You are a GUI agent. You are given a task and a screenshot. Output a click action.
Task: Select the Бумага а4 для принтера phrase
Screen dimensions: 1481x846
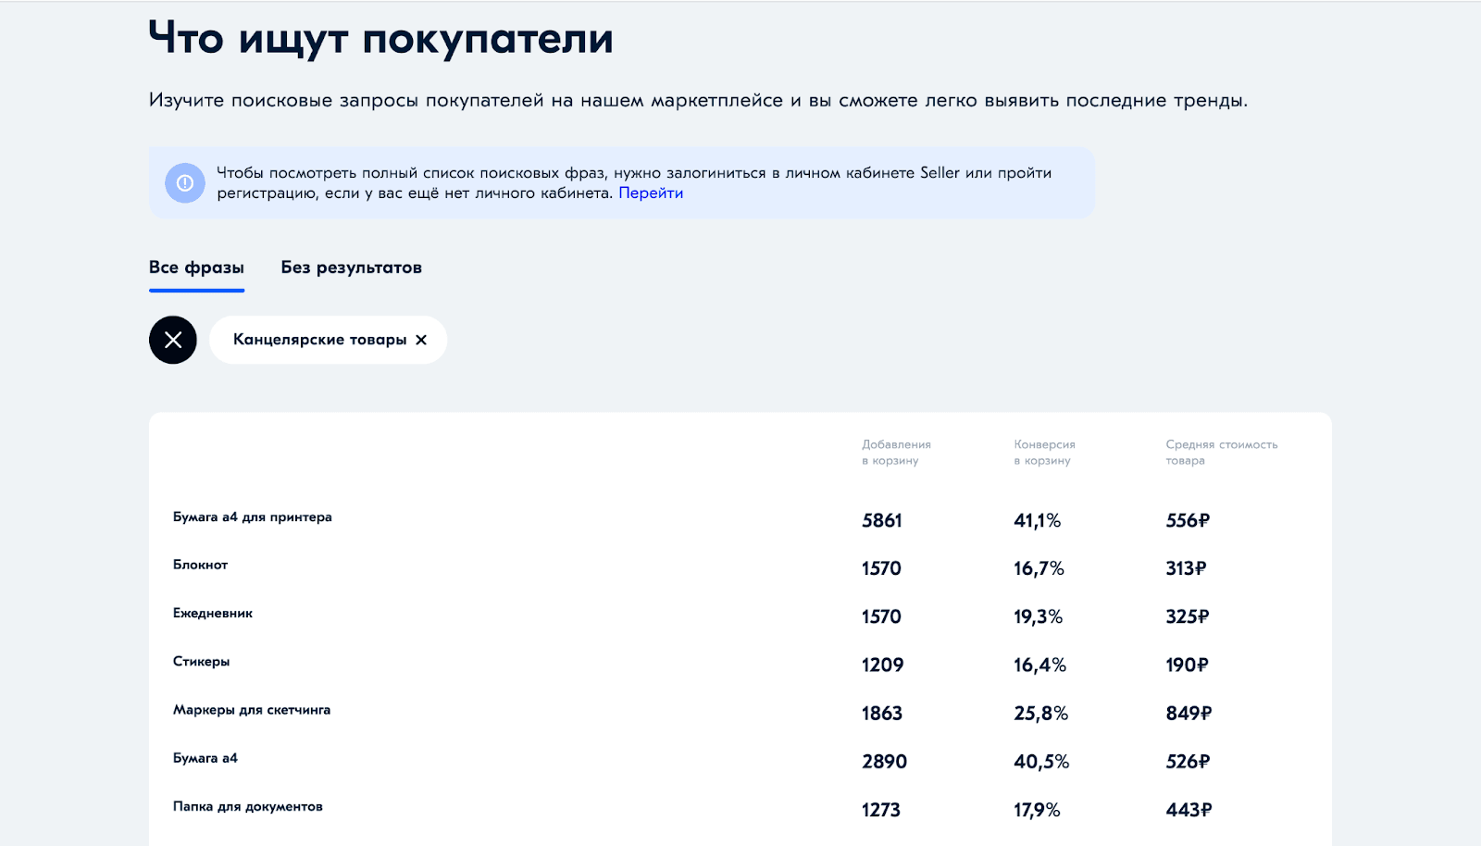click(252, 517)
